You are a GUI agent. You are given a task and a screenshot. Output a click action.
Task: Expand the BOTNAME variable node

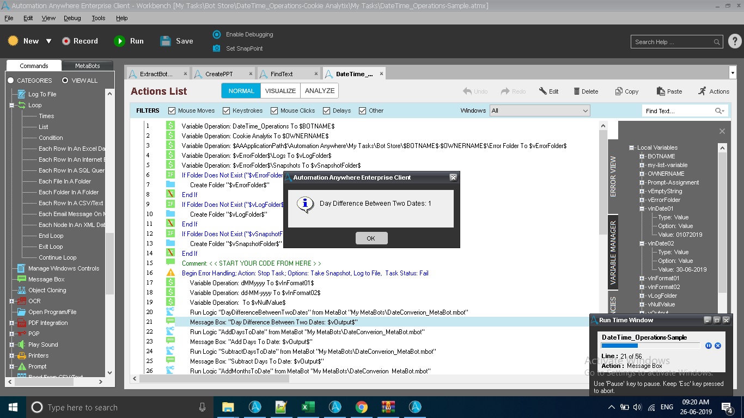(642, 156)
